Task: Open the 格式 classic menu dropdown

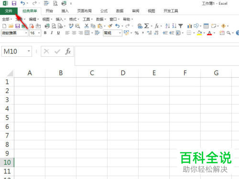Action: click(74, 19)
